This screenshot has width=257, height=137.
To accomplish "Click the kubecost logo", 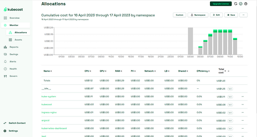I will pos(13,9).
